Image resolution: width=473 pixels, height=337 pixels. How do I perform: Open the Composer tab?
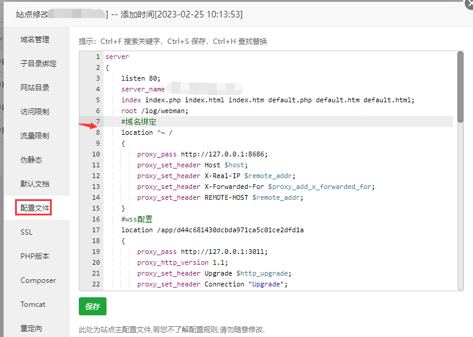(39, 280)
